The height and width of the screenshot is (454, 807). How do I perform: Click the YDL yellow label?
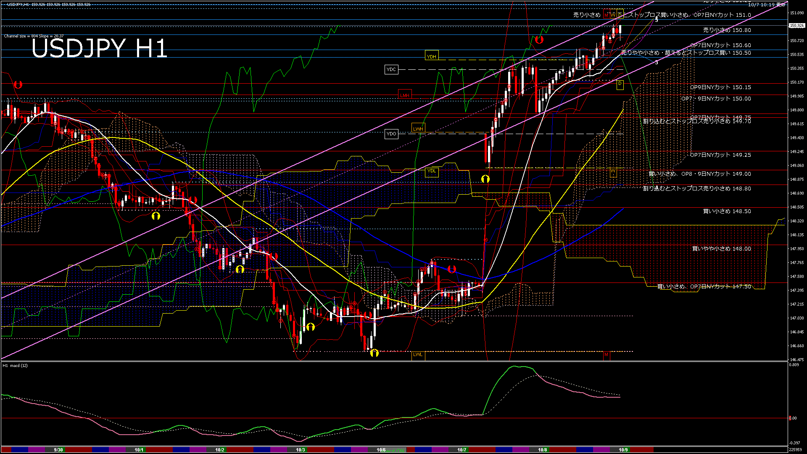[x=432, y=171]
